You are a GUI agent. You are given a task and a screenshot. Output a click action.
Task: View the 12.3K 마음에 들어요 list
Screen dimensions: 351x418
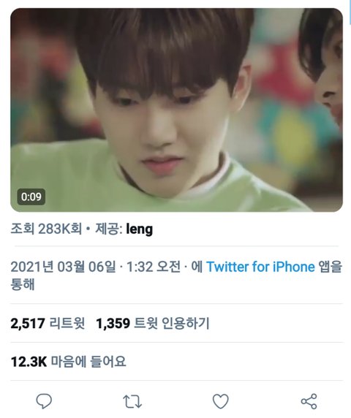pyautogui.click(x=68, y=362)
